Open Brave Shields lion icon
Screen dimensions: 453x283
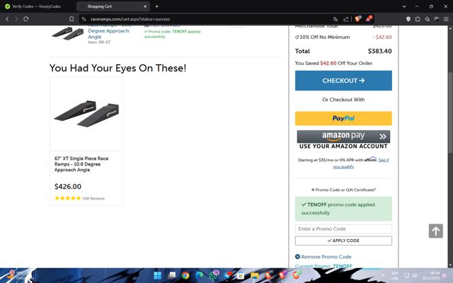(358, 19)
